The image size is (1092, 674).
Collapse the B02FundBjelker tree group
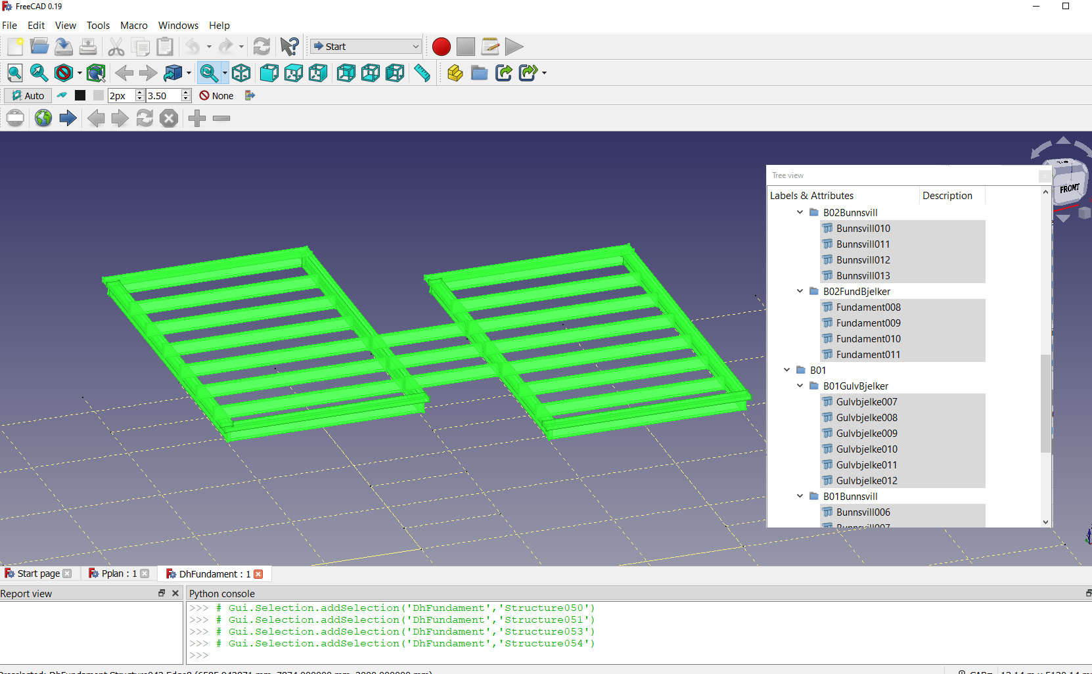pyautogui.click(x=800, y=291)
